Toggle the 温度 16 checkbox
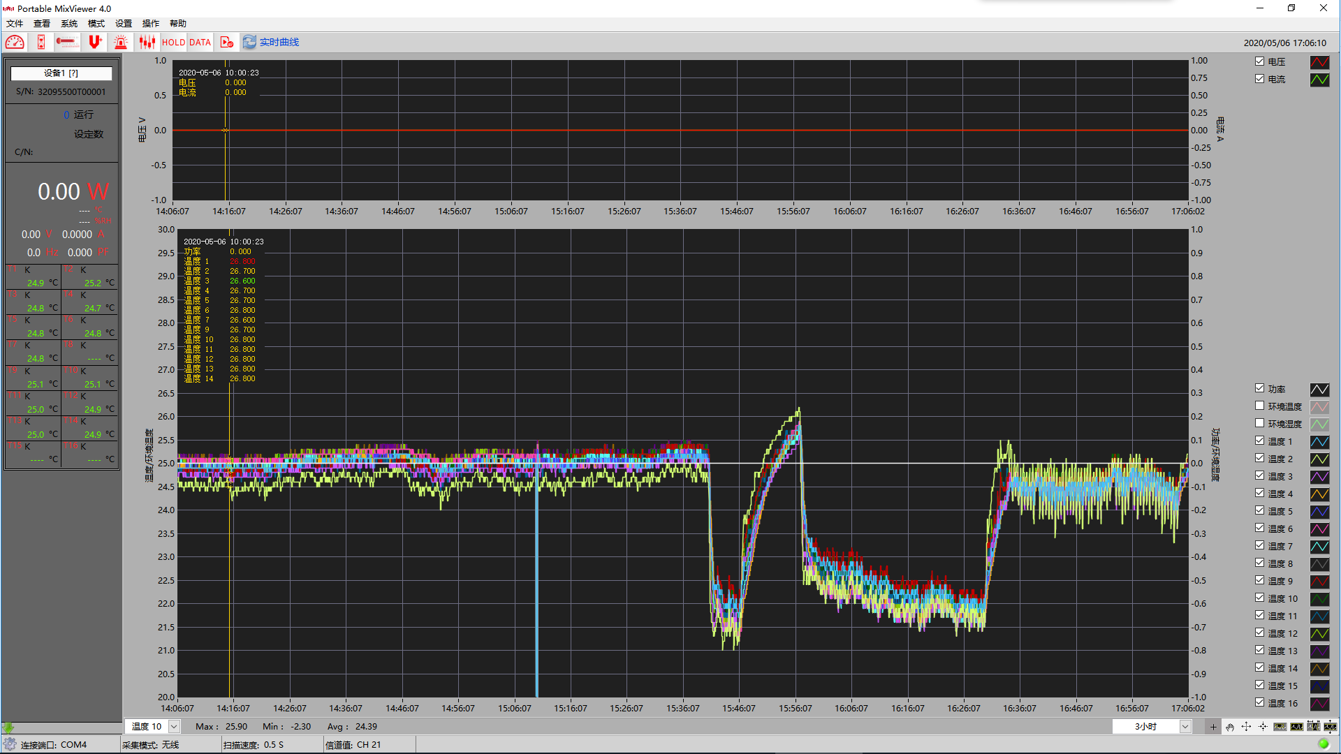1341x754 pixels. click(x=1259, y=702)
